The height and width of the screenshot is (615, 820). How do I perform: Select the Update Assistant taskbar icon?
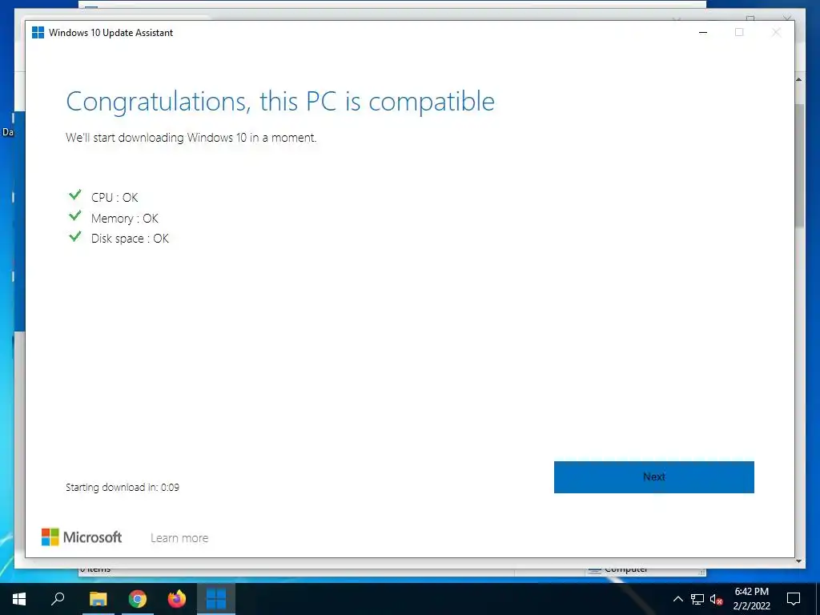coord(216,599)
